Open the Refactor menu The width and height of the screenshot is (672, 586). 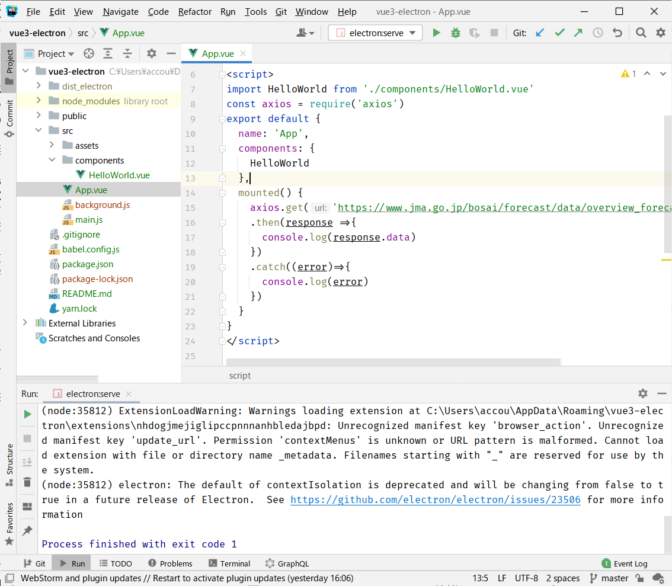pyautogui.click(x=194, y=12)
